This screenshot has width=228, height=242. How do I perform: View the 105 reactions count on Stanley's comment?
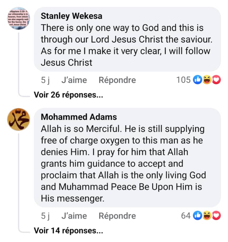[183, 80]
